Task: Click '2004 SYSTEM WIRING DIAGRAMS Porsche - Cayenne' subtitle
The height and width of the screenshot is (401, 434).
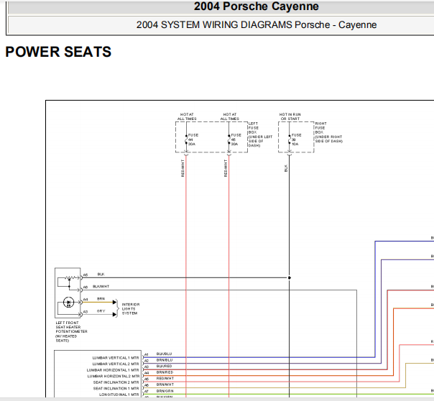Action: pos(257,25)
